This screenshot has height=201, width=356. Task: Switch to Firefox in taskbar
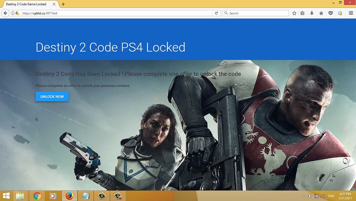coord(69,196)
